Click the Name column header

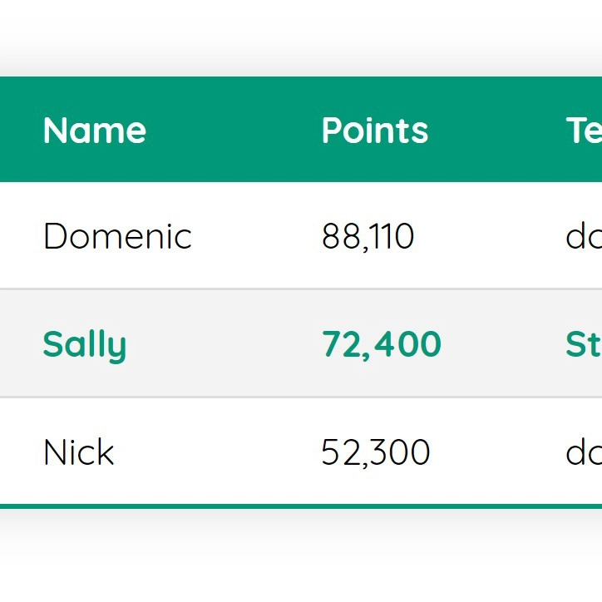[95, 131]
